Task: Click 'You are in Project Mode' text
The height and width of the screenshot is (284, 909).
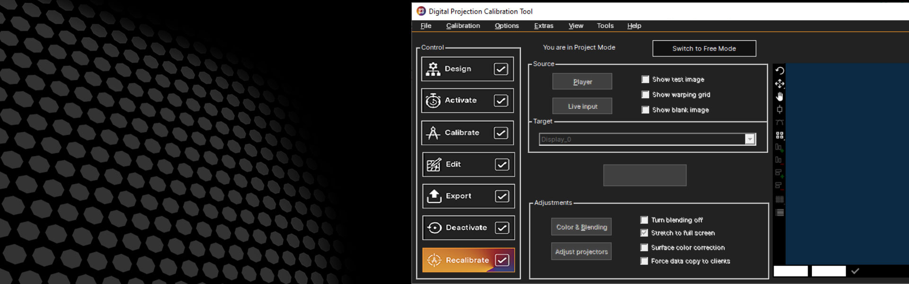Action: click(x=579, y=47)
